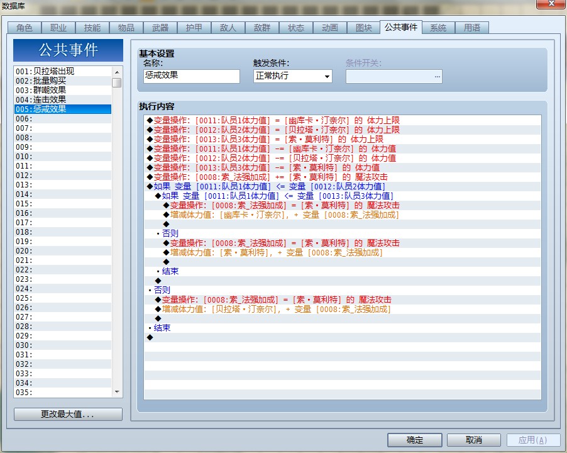Select the 动画 tab
This screenshot has height=453, width=567.
point(330,28)
